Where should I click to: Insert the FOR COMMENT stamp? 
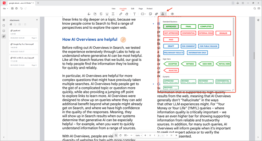click(x=188, y=46)
